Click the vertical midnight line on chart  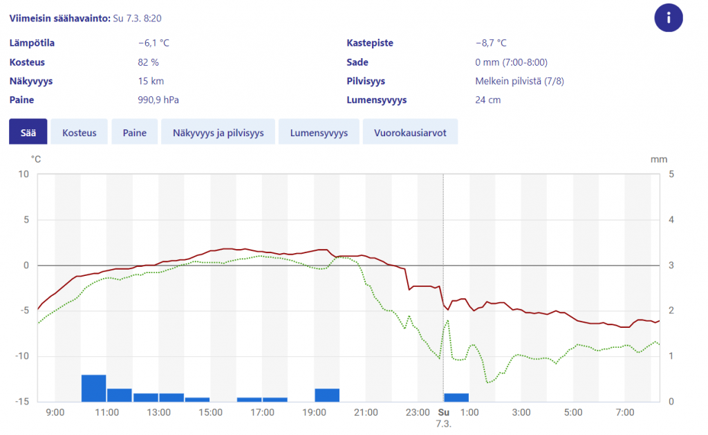[443, 288]
